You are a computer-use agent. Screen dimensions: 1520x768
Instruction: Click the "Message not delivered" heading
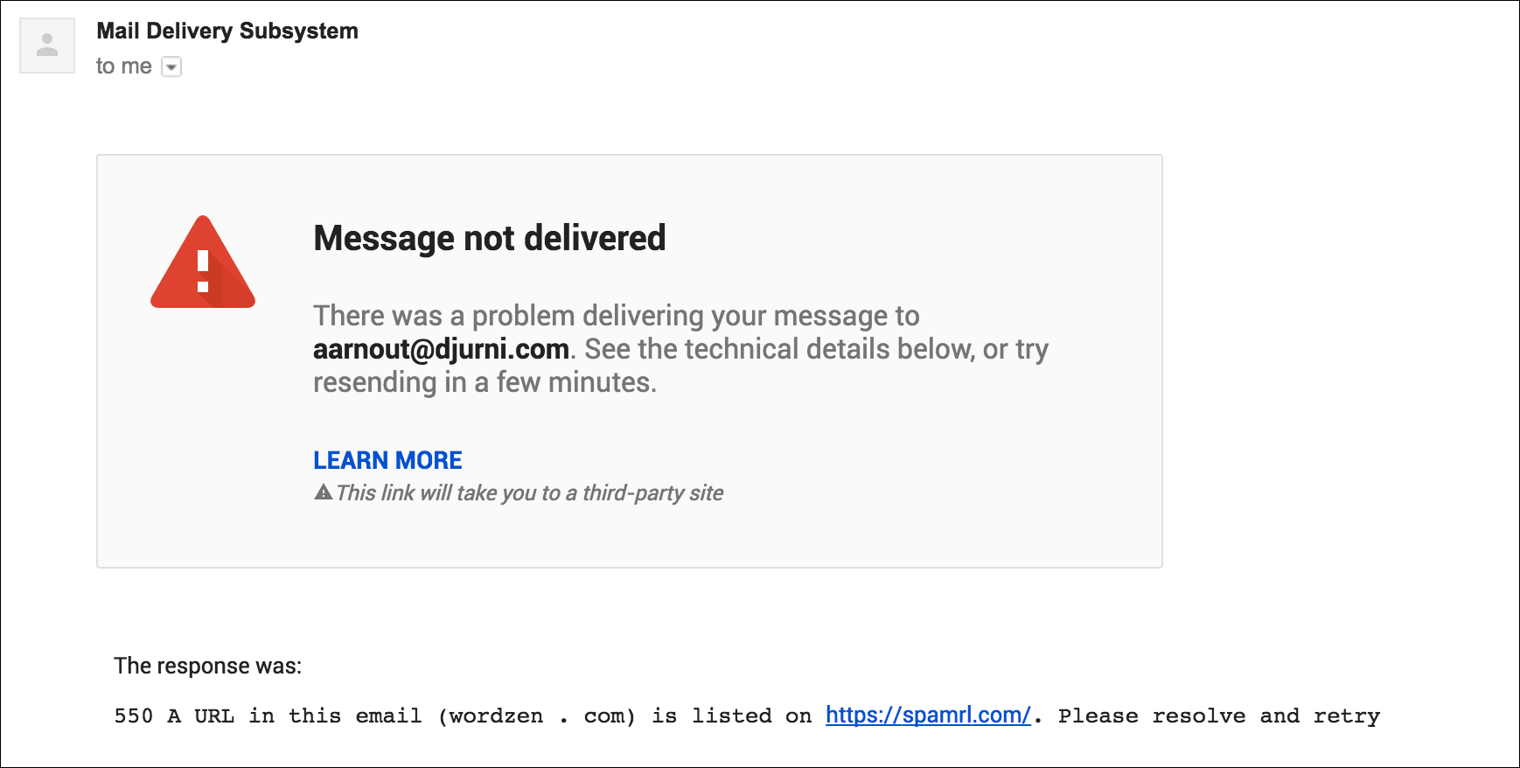pyautogui.click(x=489, y=238)
